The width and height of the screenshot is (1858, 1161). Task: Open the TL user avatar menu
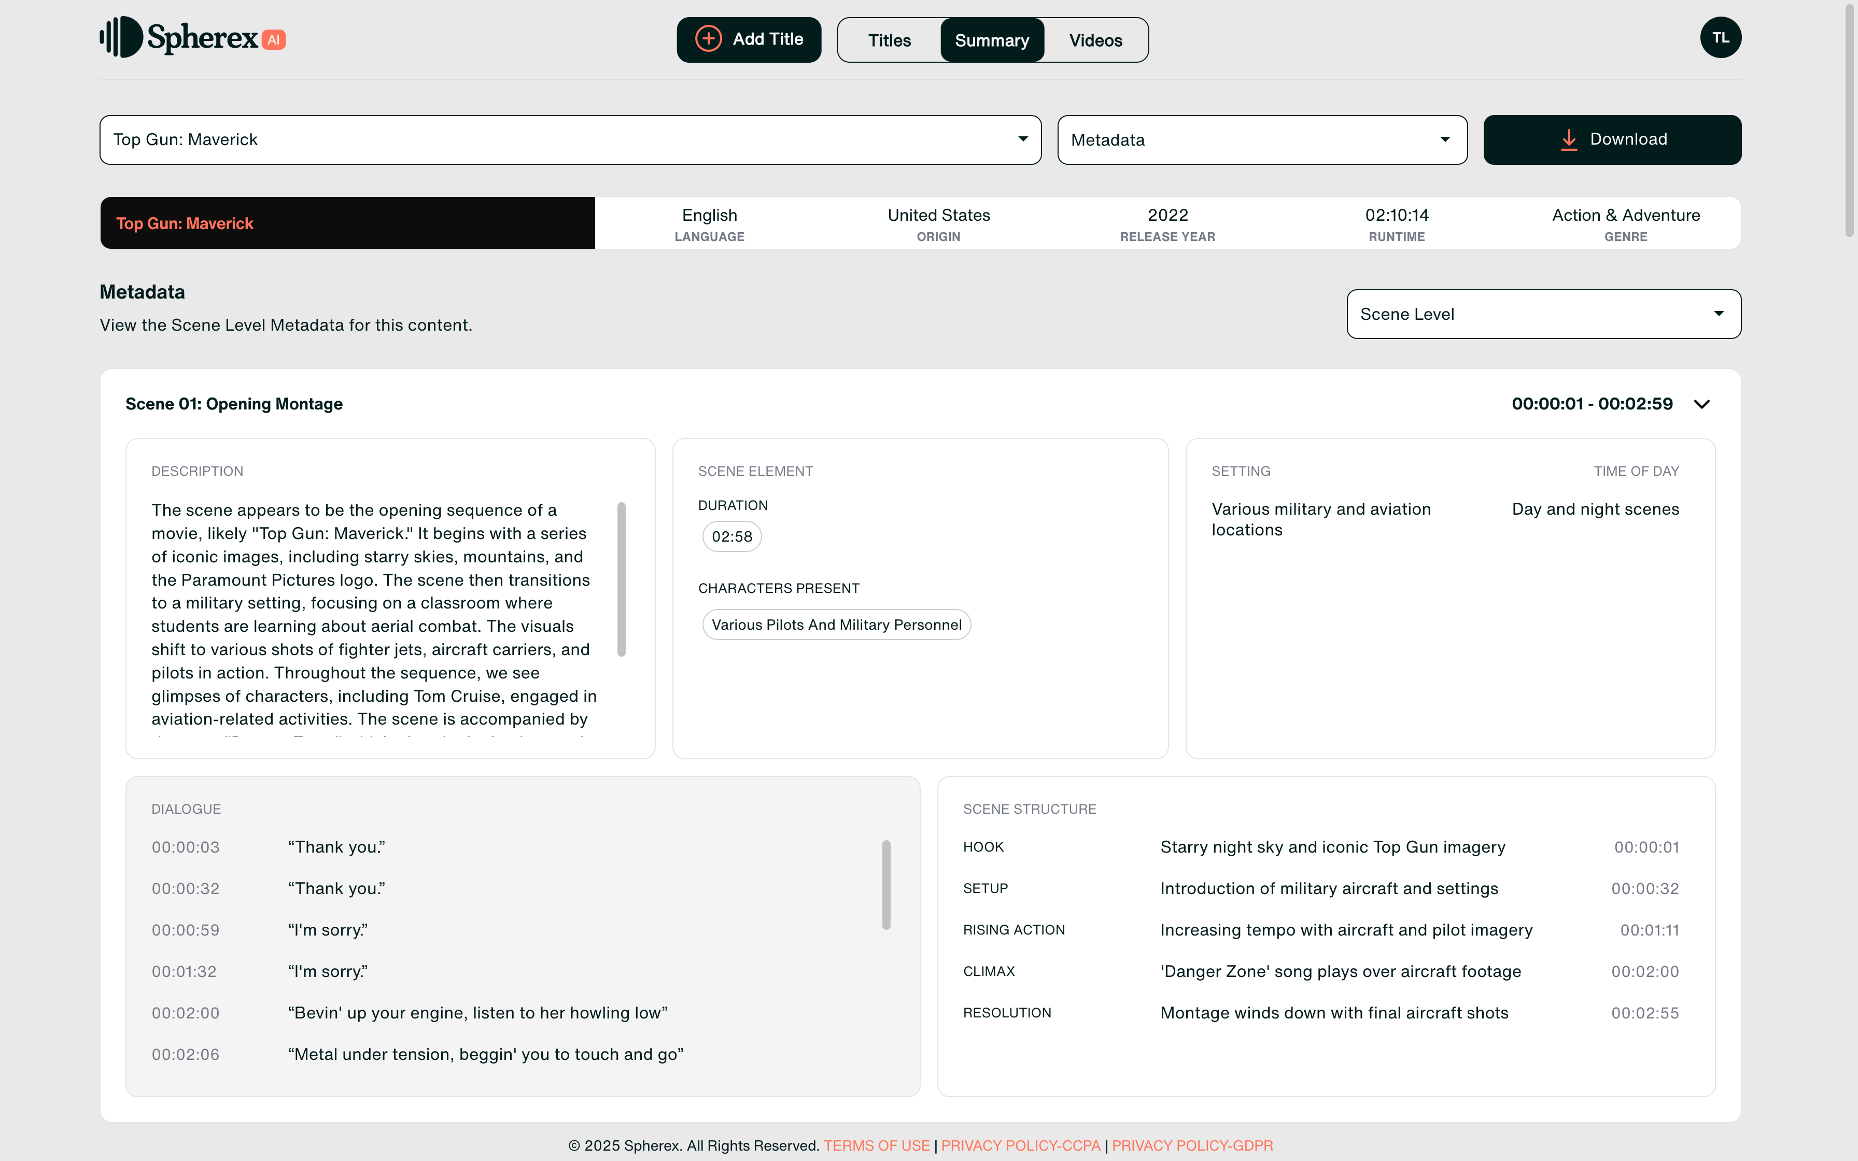1720,38
